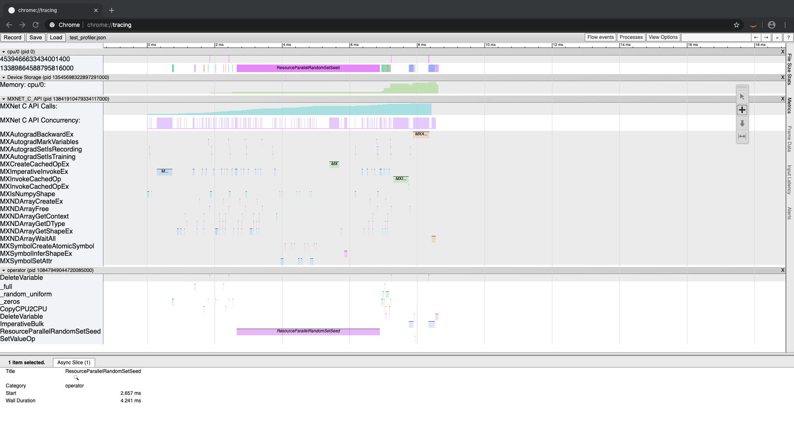794x447 pixels.
Task: Click the trace search input field
Action: pyautogui.click(x=716, y=37)
